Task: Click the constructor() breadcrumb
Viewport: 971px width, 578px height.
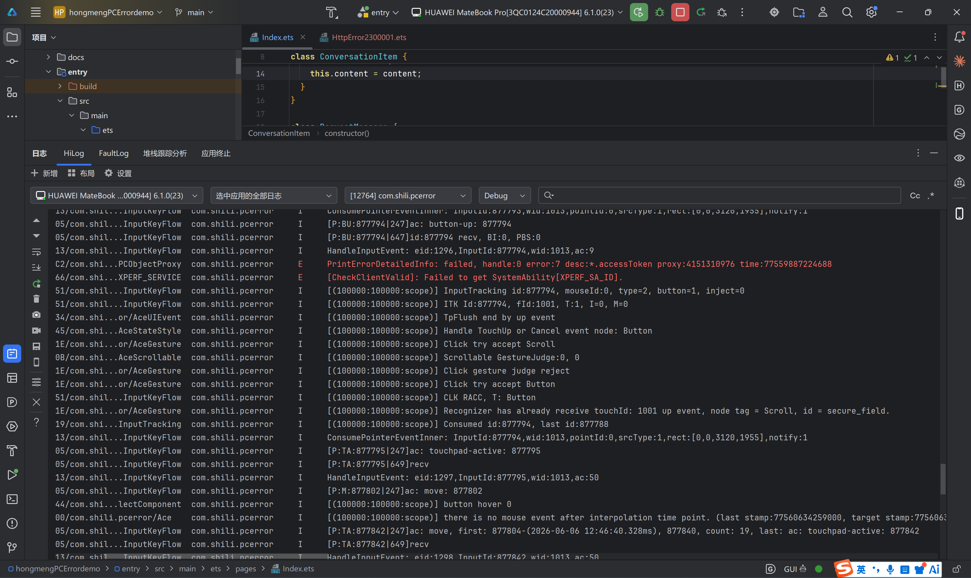Action: [x=347, y=133]
